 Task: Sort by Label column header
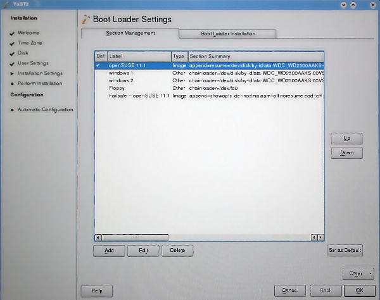pyautogui.click(x=139, y=56)
